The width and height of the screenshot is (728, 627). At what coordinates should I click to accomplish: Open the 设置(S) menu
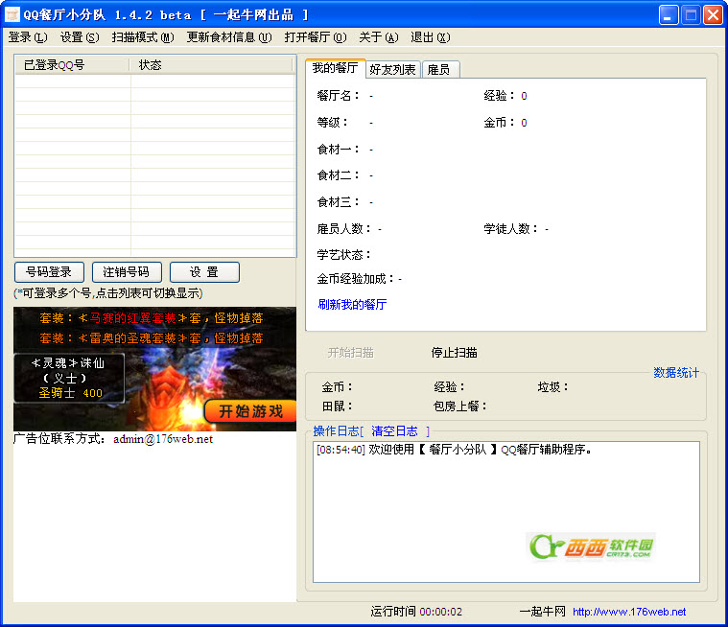[x=80, y=37]
